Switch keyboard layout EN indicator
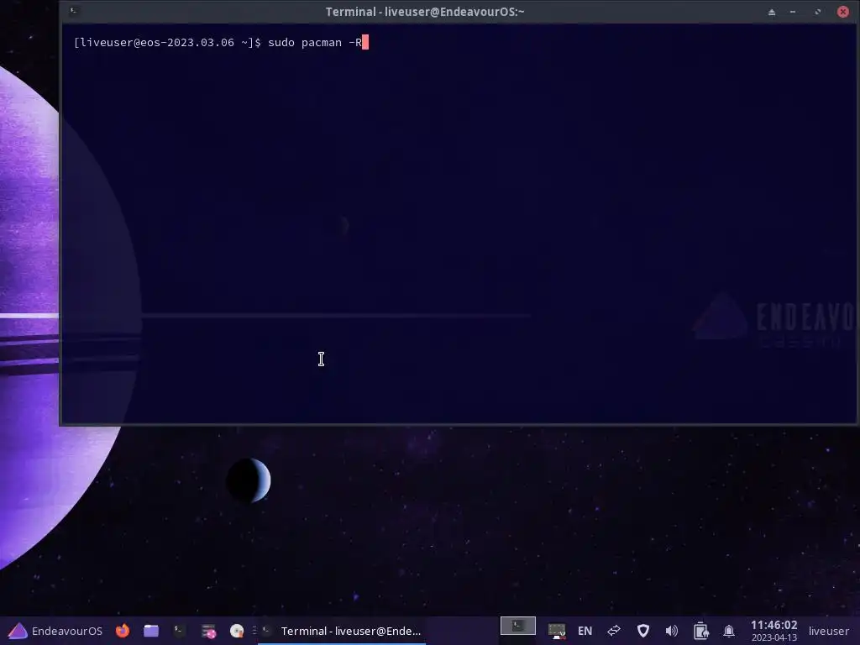The height and width of the screenshot is (645, 860). (585, 631)
